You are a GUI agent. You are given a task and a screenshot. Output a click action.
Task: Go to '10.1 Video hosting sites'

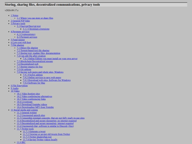coord(28,94)
